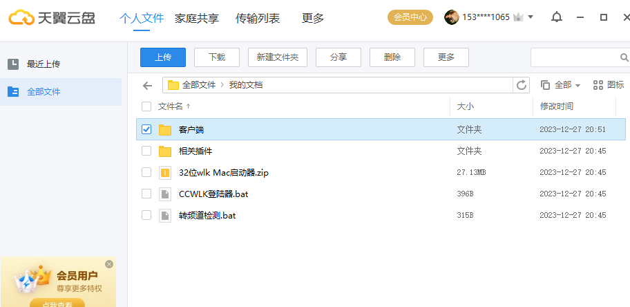Go back with the left arrow

148,85
